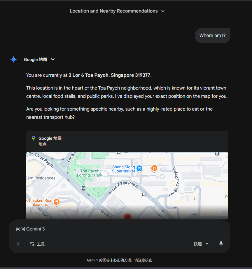Collapse the Google 地图 source chevron
The width and height of the screenshot is (252, 269).
53,59
